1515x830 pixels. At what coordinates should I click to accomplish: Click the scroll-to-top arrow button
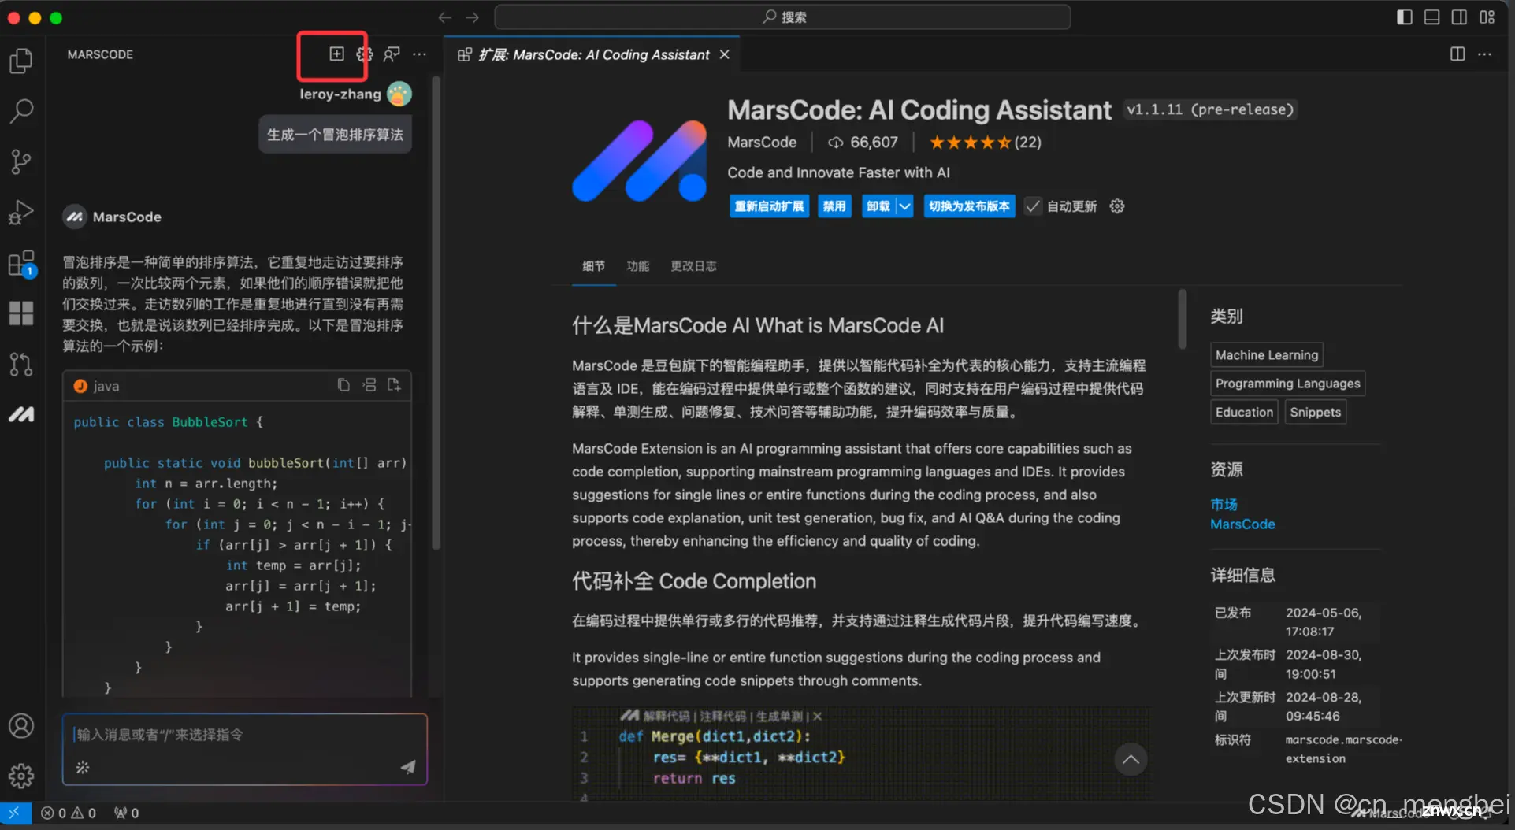click(1131, 759)
